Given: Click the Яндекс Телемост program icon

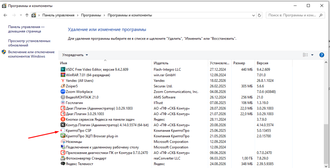Looking at the screenshot, I should [63, 163].
